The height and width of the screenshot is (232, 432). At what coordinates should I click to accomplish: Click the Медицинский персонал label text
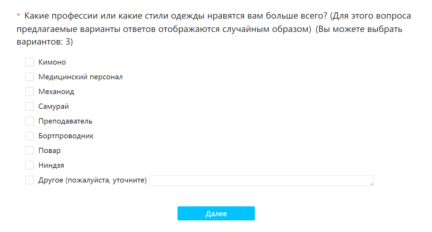80,77
